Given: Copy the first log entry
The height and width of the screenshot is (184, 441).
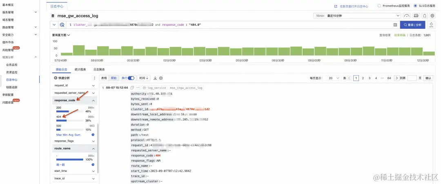Looking at the screenshot, I should click(132, 88).
